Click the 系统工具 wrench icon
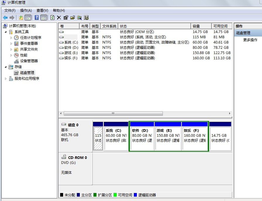The height and width of the screenshot is (201, 262). coord(11,32)
